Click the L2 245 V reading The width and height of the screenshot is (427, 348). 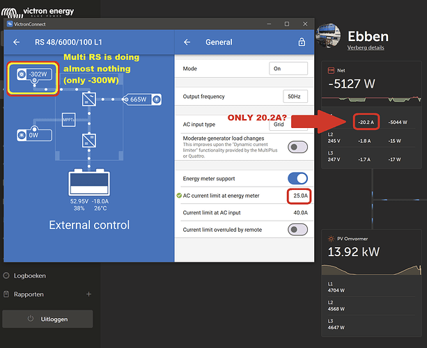coord(334,141)
